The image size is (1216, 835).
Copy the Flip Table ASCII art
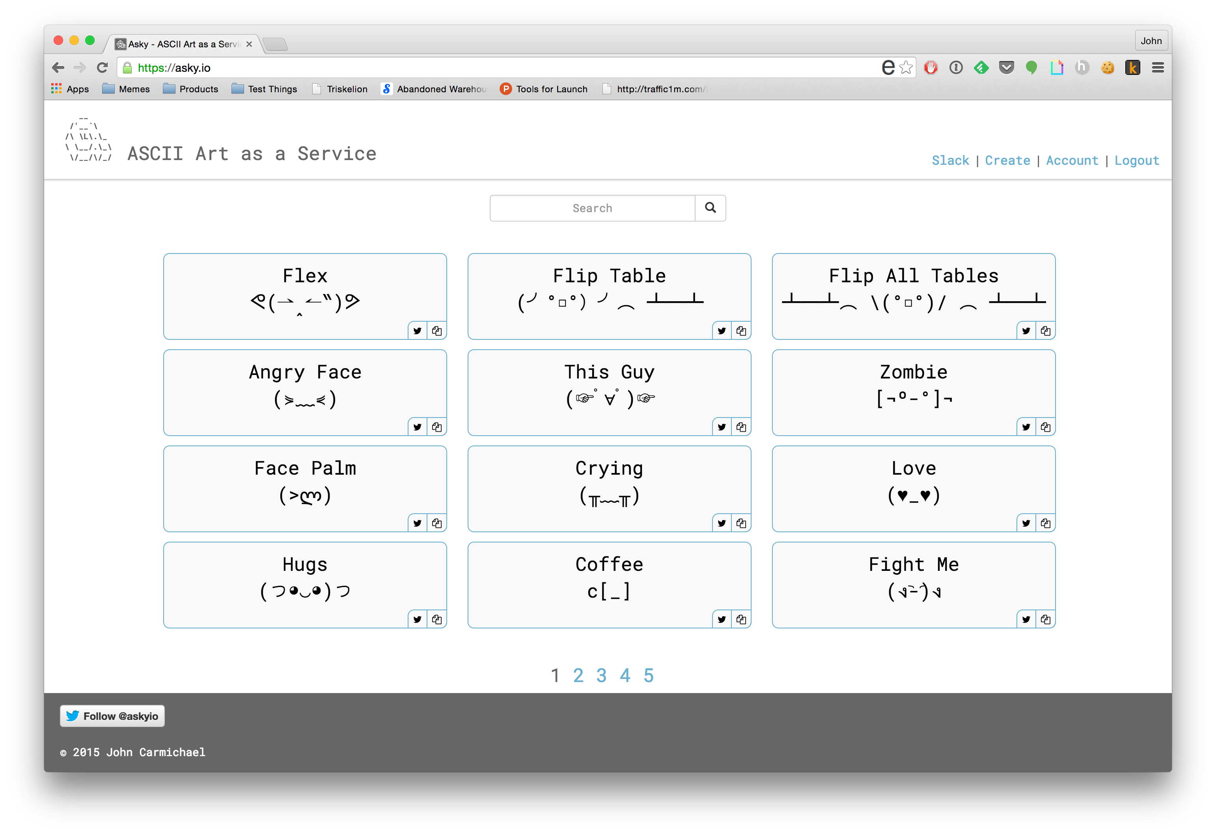(x=741, y=331)
